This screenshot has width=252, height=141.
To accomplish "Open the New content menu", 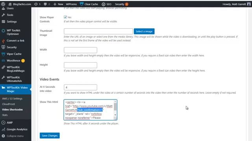I will pos(58,4).
